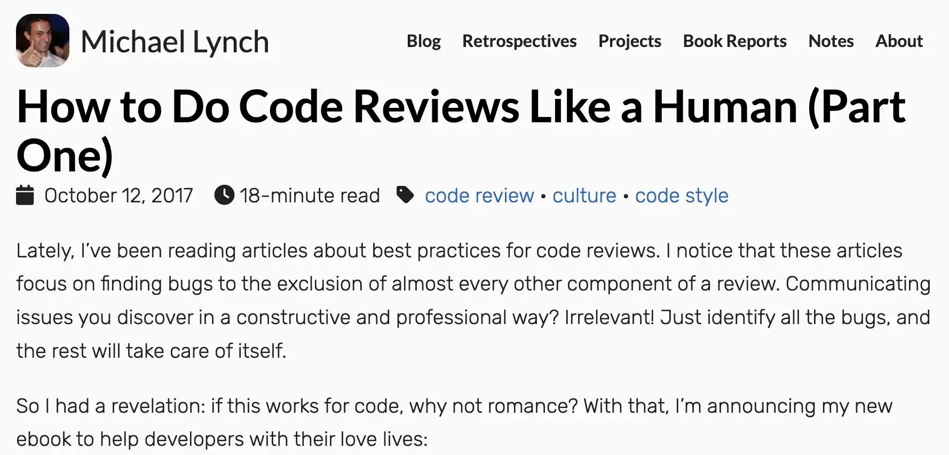Screen dimensions: 949x455
Task: Click the tag icon before categories
Action: pos(405,195)
